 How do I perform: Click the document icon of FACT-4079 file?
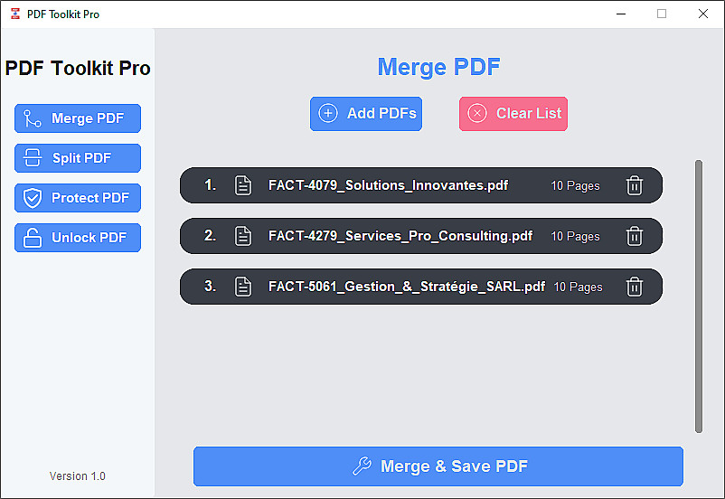[243, 185]
